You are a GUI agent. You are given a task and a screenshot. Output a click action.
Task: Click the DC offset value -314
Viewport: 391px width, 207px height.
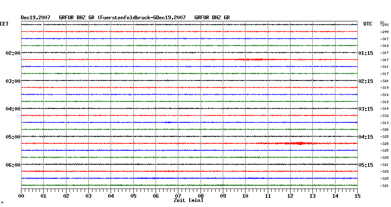tap(385, 109)
